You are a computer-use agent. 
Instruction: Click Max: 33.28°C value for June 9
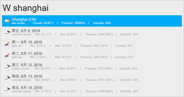[68, 34]
